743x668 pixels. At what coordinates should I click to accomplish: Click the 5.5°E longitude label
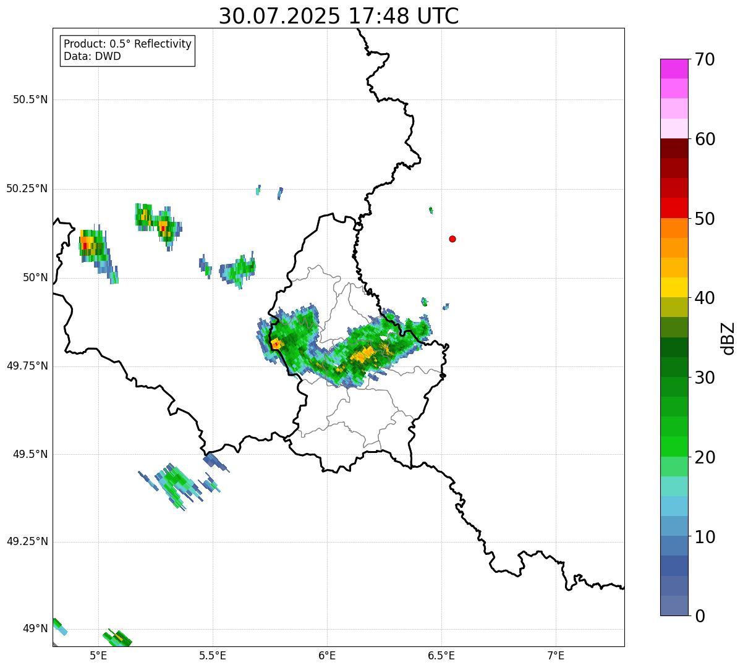[x=213, y=656]
